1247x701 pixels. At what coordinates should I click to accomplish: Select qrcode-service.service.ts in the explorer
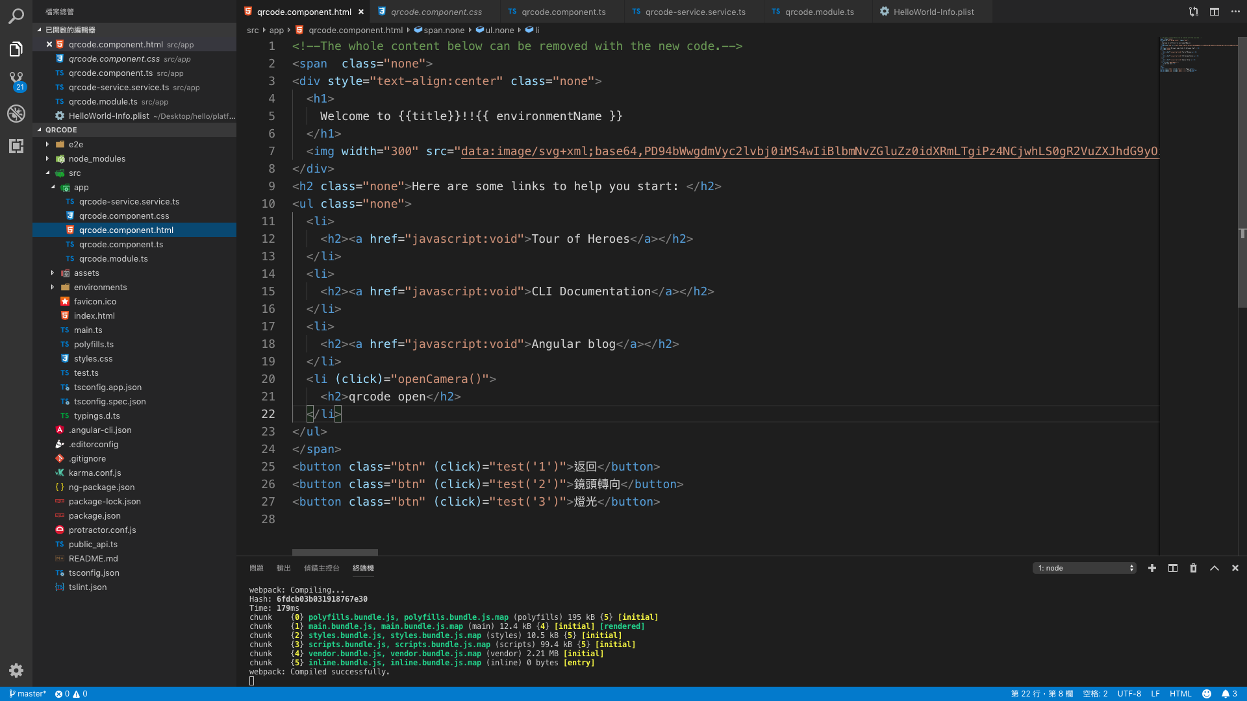point(129,201)
